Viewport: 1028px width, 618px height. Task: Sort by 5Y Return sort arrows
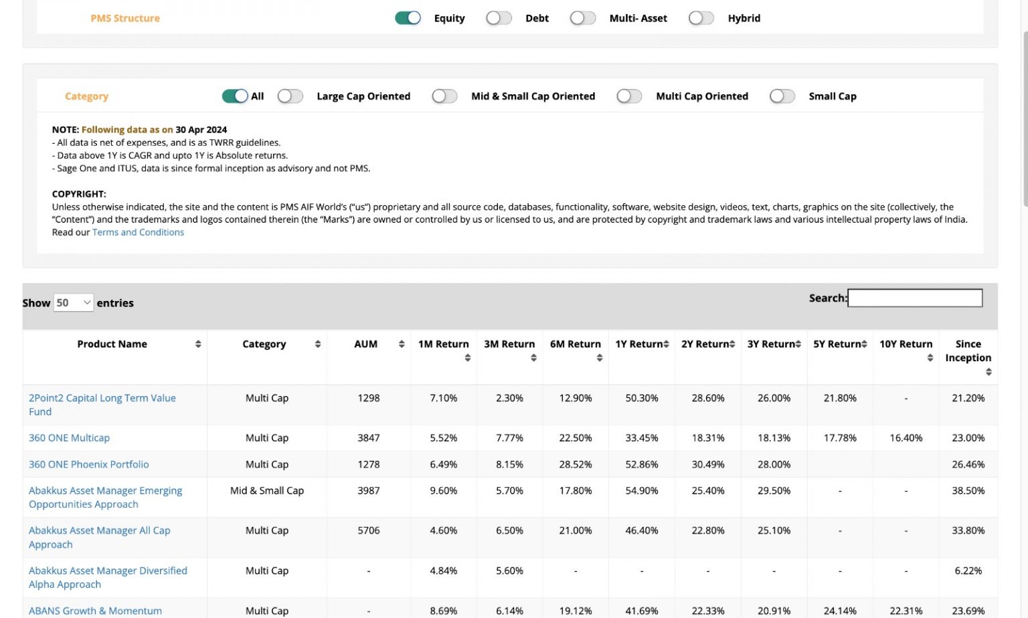865,344
